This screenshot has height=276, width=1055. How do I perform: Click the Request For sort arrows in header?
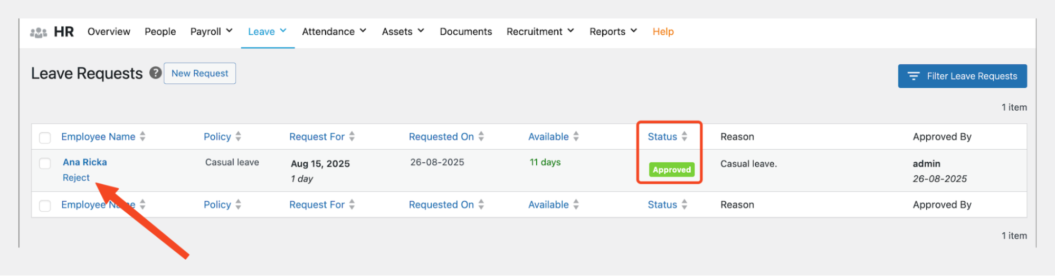click(x=352, y=136)
